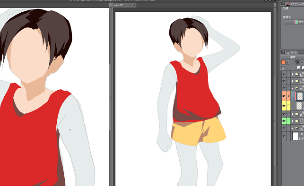
Task: Click the layer property red checkmark icon
Action: (x=288, y=4)
